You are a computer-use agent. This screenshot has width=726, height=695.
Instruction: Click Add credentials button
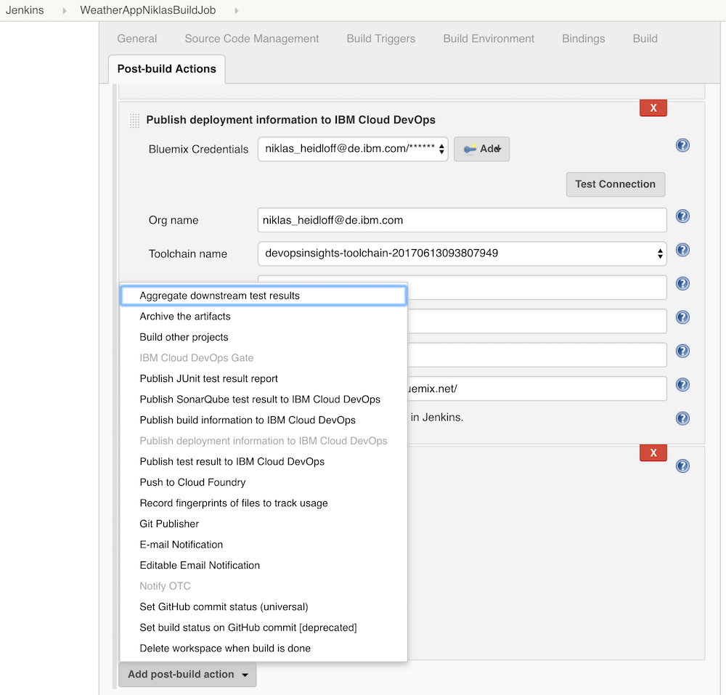pos(482,149)
